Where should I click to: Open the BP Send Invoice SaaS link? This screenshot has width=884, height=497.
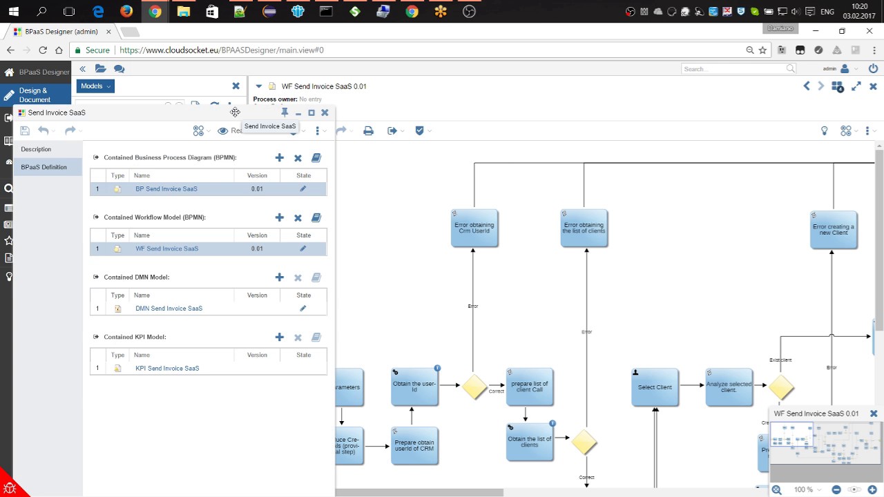tap(166, 188)
